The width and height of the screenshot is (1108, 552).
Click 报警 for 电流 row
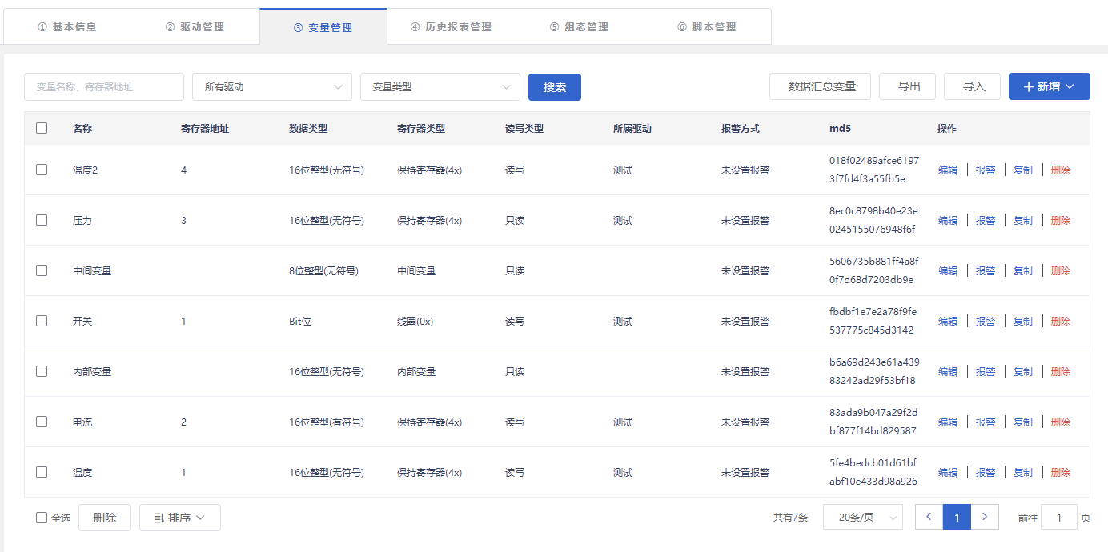[x=986, y=422]
